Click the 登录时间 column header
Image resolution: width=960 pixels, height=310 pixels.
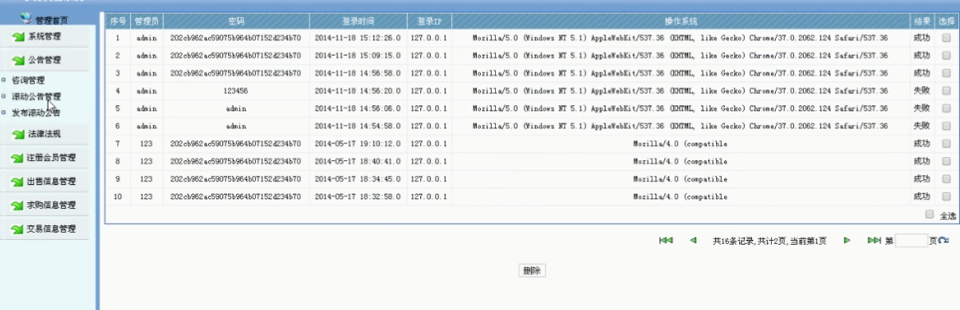358,21
